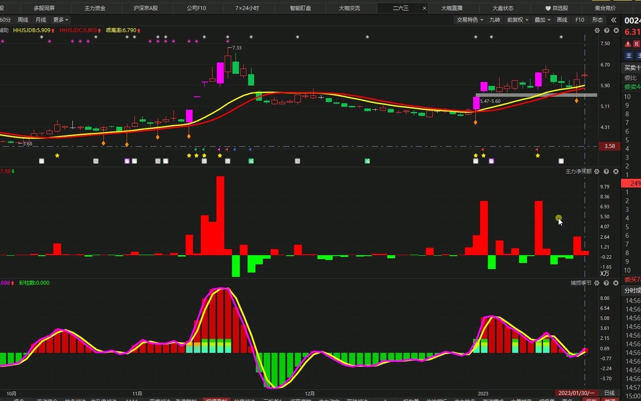The height and width of the screenshot is (401, 641).
Task: Click the blue 主 badge
Action: (x=629, y=56)
